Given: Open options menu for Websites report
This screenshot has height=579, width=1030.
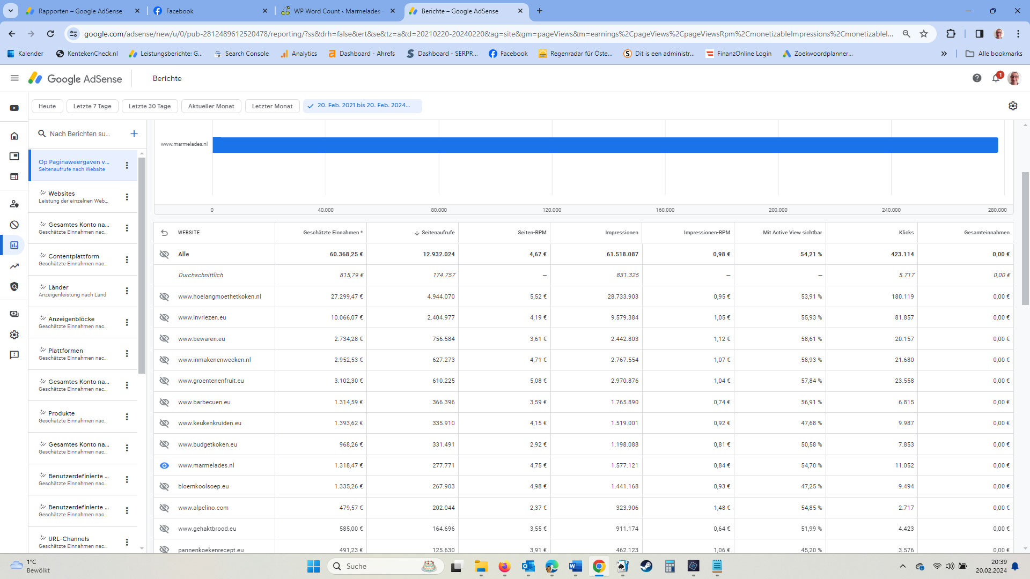Looking at the screenshot, I should click(x=127, y=197).
